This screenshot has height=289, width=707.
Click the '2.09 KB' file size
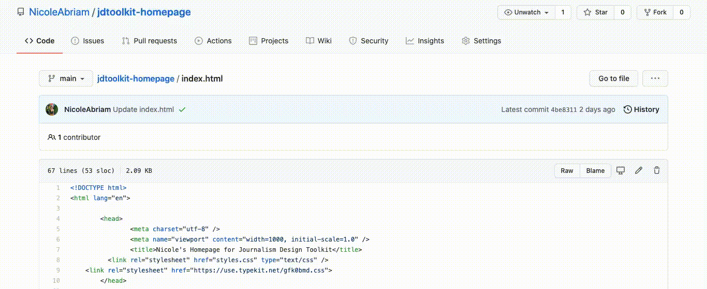[139, 170]
